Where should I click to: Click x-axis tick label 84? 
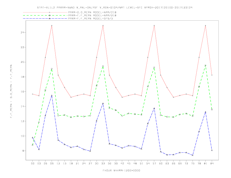(x=212, y=163)
